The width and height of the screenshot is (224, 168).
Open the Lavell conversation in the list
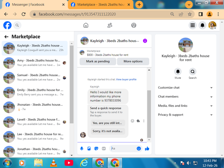[34, 122]
